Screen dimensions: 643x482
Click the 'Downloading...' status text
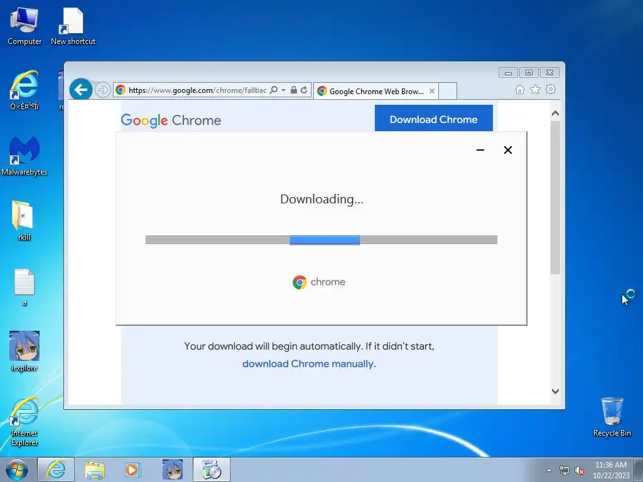321,199
